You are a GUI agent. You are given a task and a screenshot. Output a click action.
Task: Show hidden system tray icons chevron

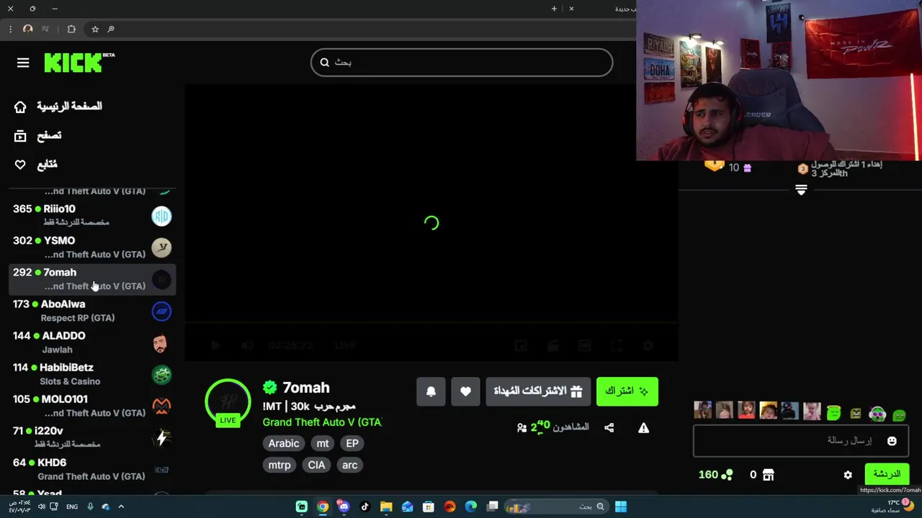pos(121,506)
